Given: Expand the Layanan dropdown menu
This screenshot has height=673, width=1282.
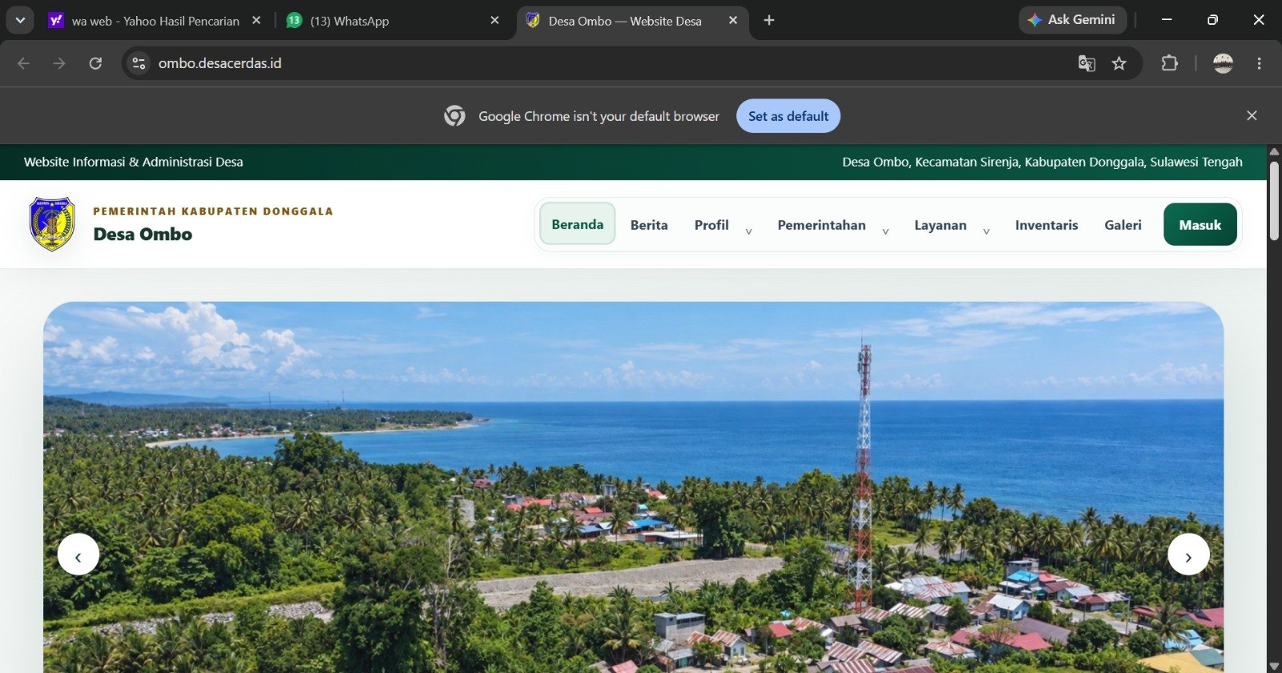Looking at the screenshot, I should tap(952, 225).
